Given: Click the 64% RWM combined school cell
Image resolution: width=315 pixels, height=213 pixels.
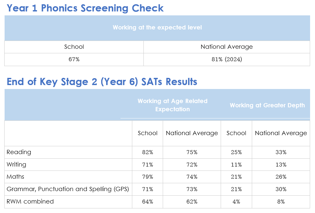Looking at the screenshot, I should pos(147,202).
